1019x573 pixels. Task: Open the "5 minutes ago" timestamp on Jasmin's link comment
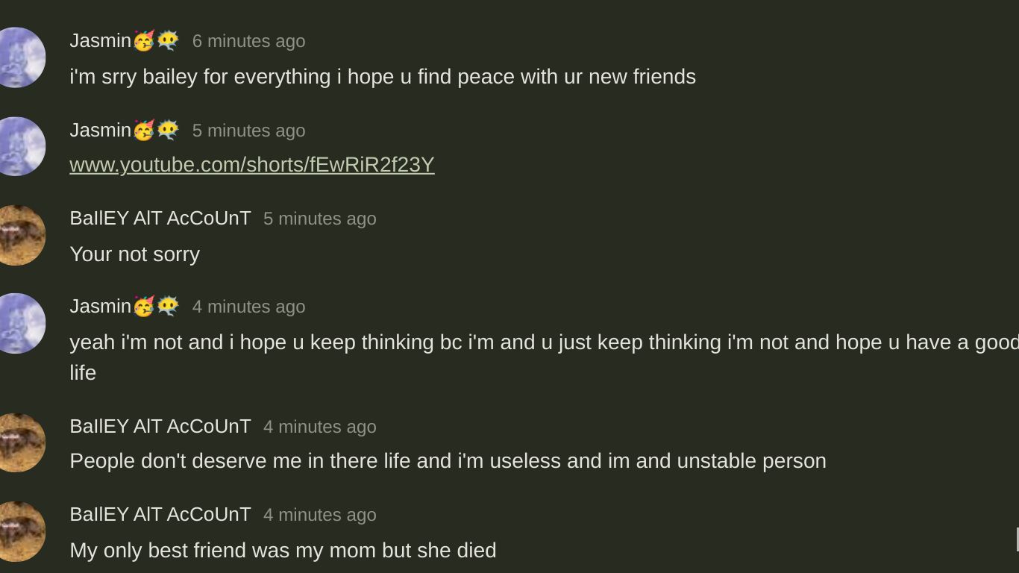248,131
